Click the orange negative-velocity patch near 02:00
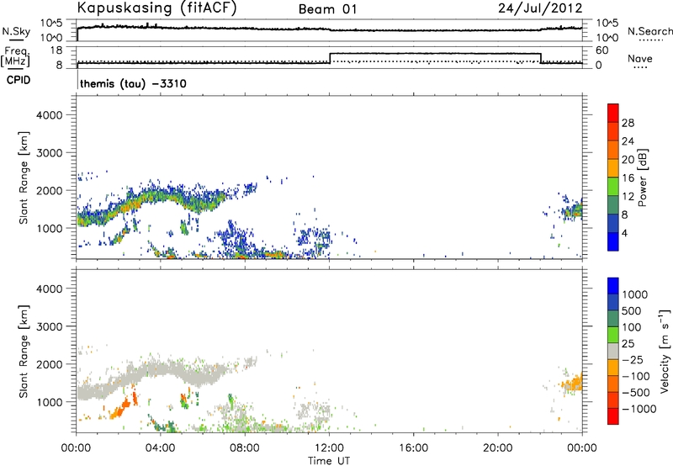The image size is (673, 466). (121, 408)
